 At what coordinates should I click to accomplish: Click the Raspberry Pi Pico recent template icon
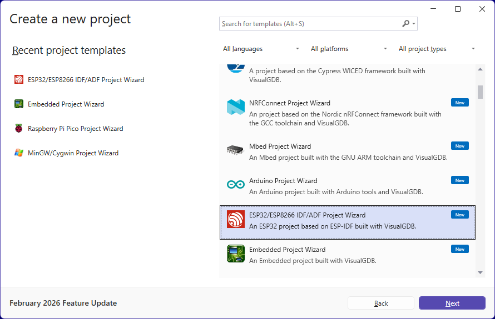19,129
